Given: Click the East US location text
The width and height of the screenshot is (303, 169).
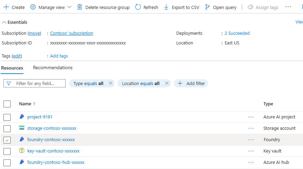Looking at the screenshot, I should [232, 43].
